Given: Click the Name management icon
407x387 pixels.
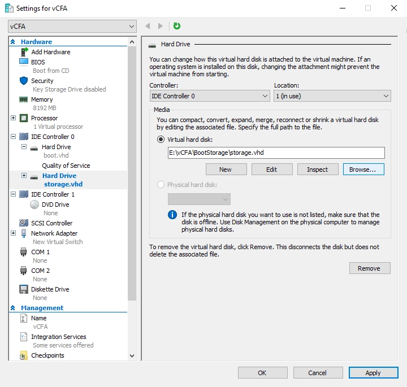Looking at the screenshot, I should 23,318.
